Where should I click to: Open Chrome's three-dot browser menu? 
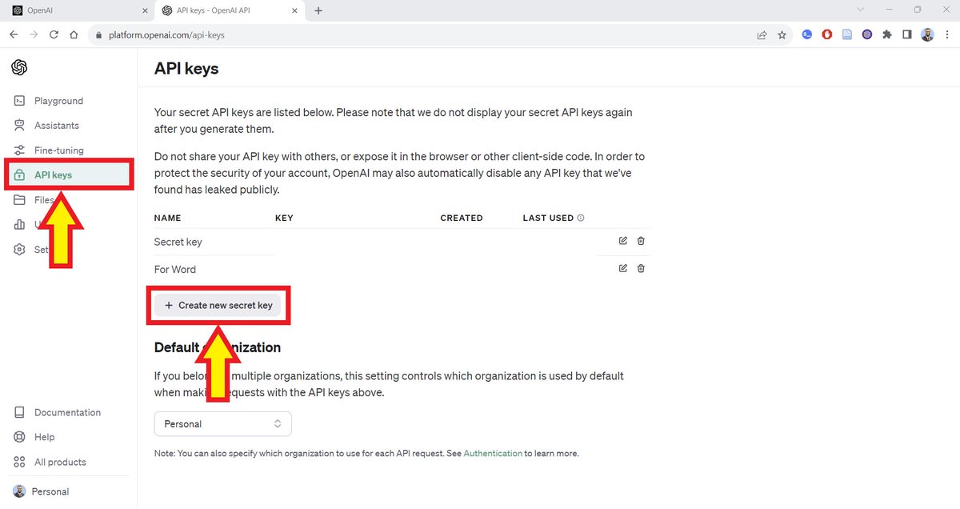coord(947,34)
